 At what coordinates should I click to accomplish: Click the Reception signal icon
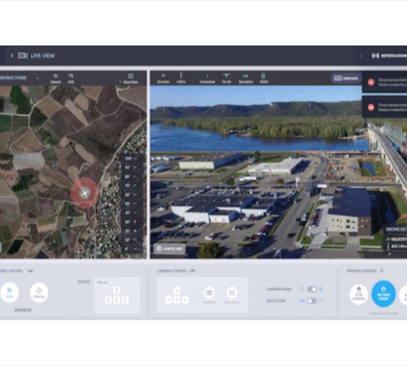(246, 76)
